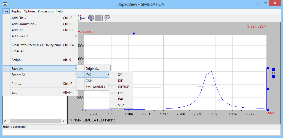Image resolution: width=283 pixels, height=138 pixels.
Task: Choose DIFDUP JDX format
Action: coord(121,87)
